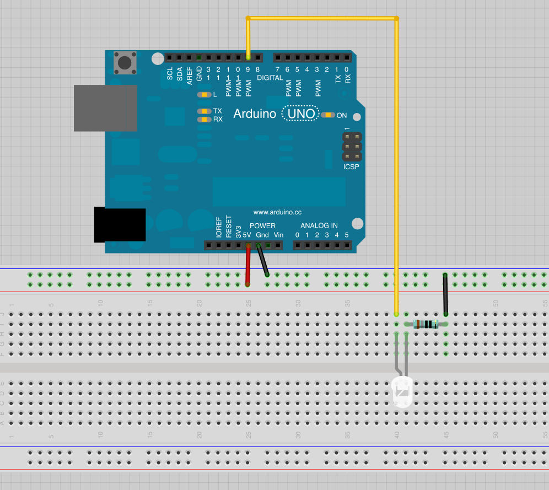The image size is (549, 490).
Task: Select the RX indicator LED
Action: pyautogui.click(x=204, y=119)
